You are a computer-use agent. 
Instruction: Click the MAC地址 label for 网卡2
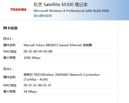tap(10, 85)
